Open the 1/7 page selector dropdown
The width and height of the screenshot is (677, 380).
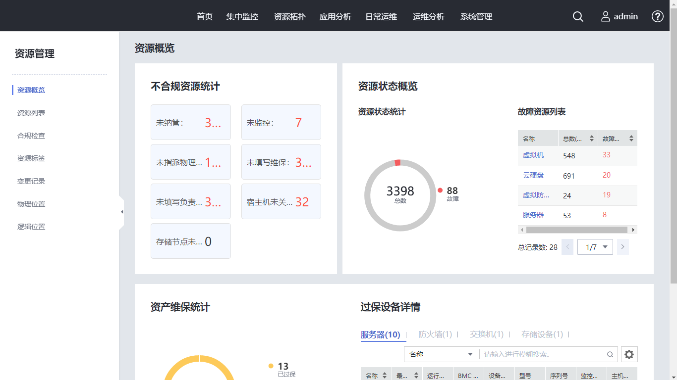tap(595, 247)
